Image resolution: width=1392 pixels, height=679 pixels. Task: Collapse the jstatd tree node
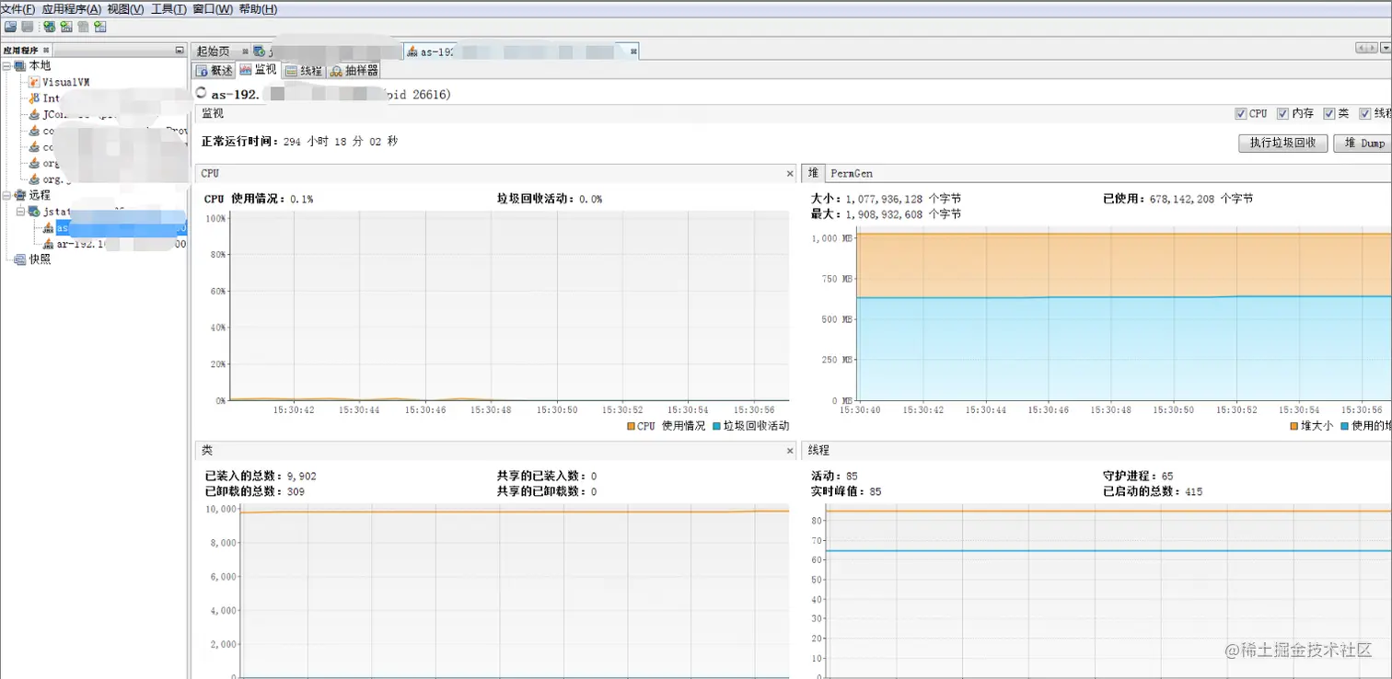pos(21,212)
